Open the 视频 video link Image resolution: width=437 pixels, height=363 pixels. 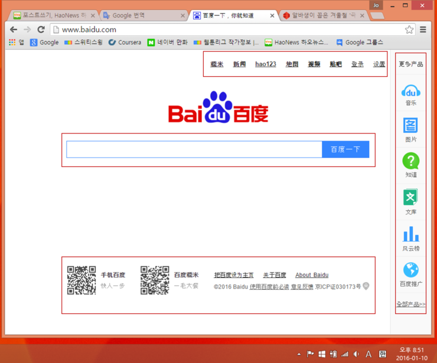(x=314, y=64)
